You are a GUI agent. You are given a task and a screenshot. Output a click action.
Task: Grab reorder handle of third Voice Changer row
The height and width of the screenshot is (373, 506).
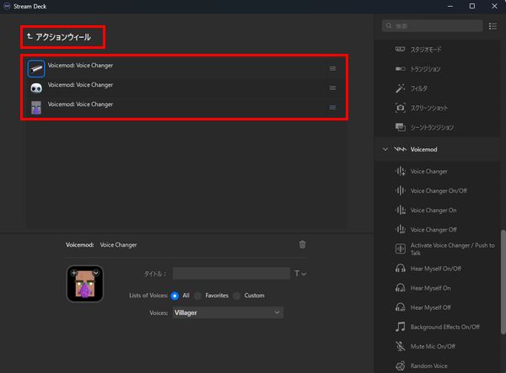[x=333, y=107]
